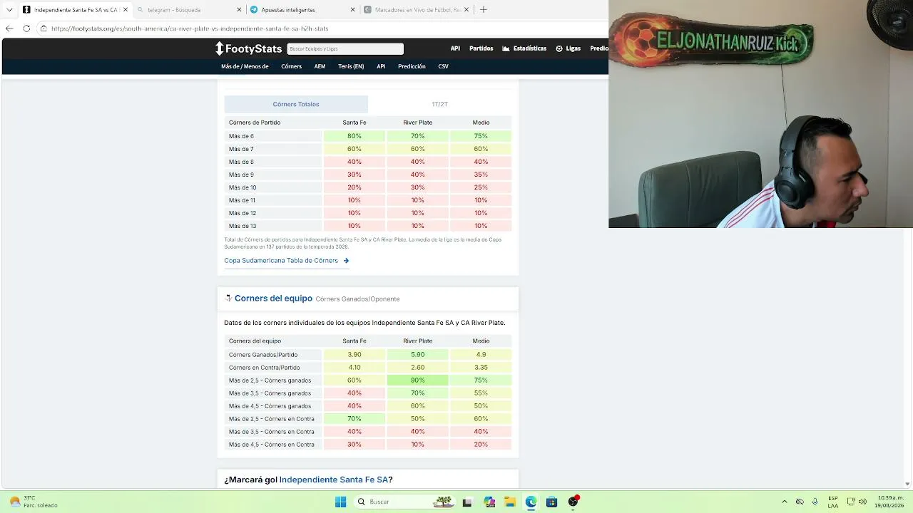Click the FootyStats logo

(249, 48)
